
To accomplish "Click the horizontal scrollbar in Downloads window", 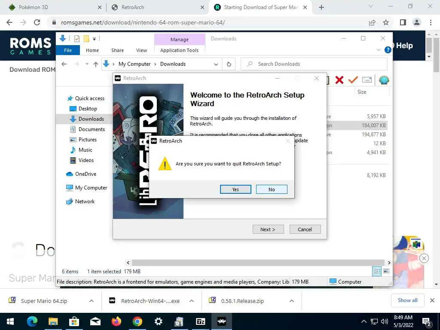I will point(258,263).
